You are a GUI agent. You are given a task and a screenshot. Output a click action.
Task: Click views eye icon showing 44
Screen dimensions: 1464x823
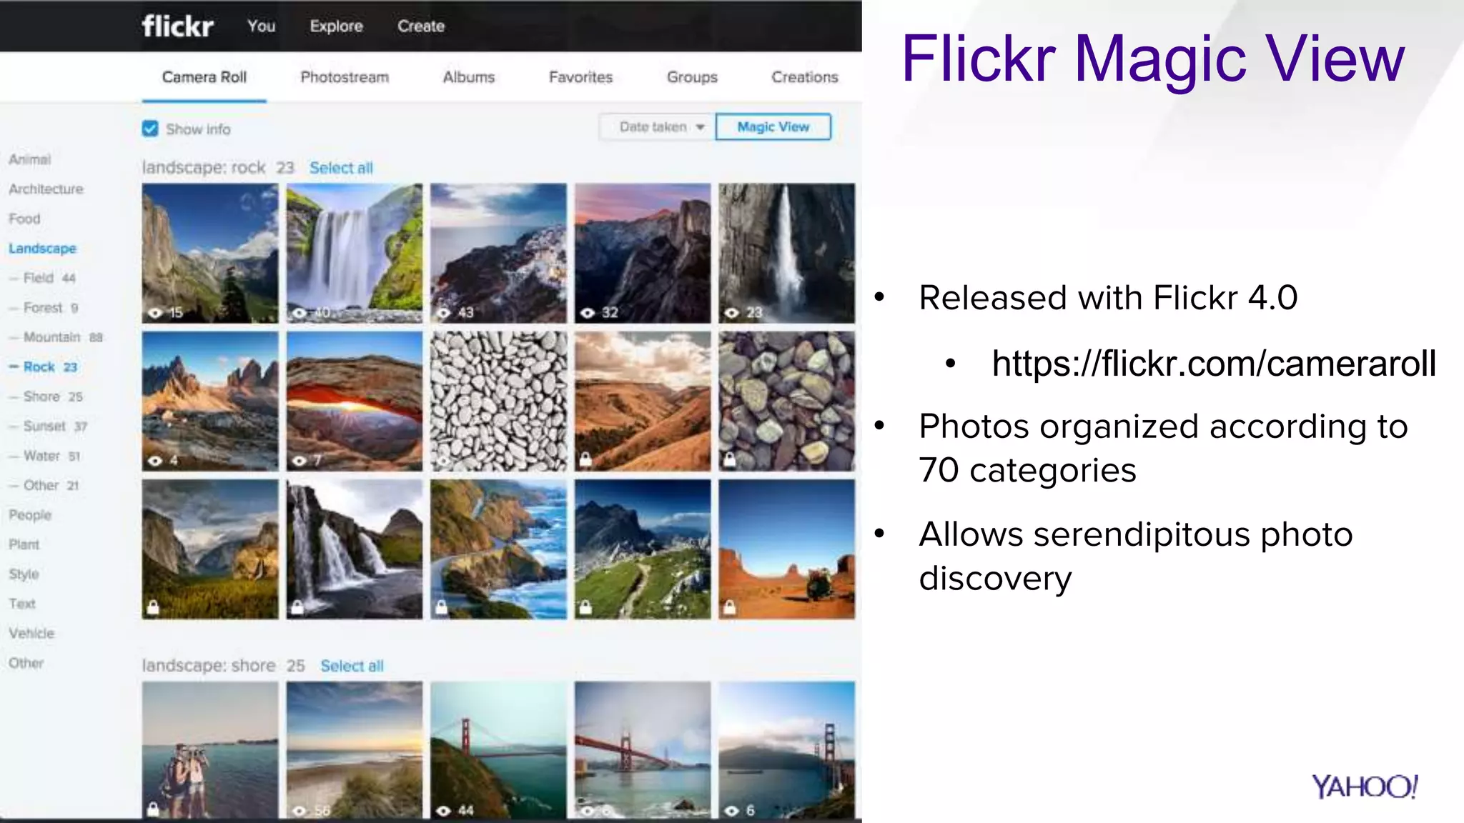444,811
